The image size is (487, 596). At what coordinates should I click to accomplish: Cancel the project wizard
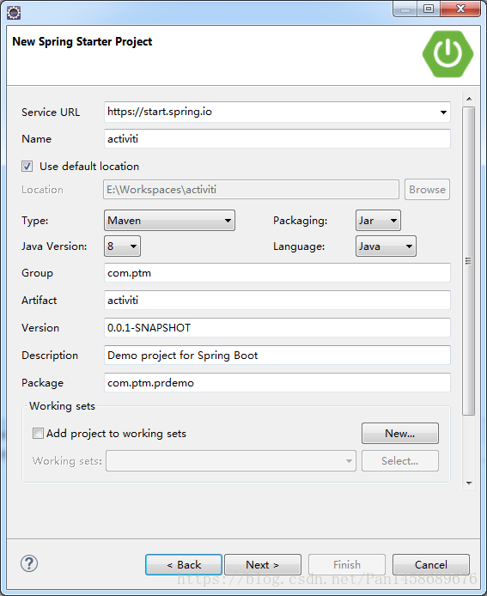point(431,565)
